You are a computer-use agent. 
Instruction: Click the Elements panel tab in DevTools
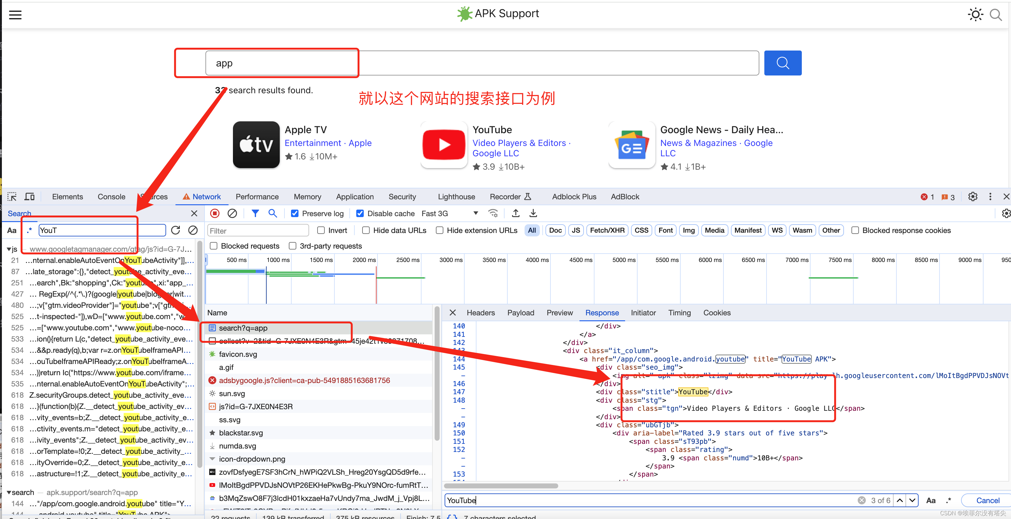pyautogui.click(x=66, y=196)
